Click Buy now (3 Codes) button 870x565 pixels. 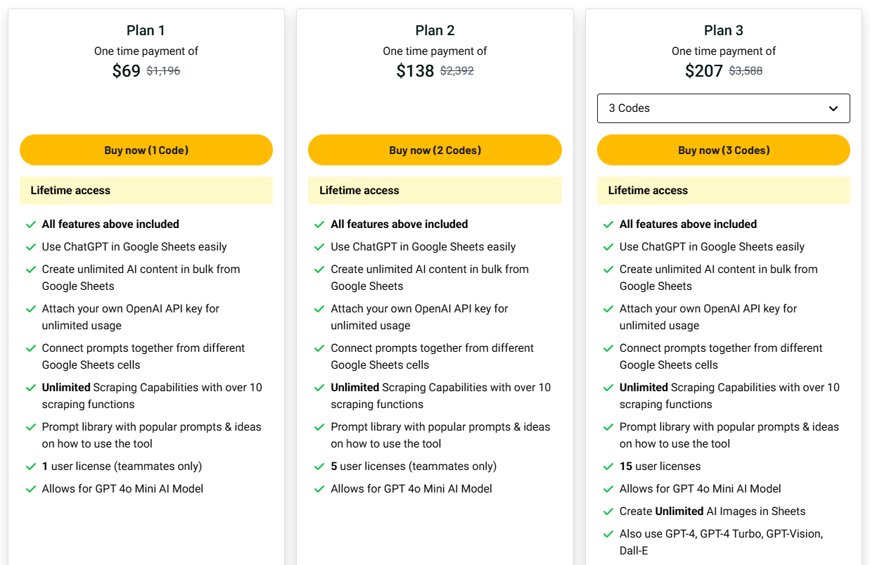click(723, 150)
